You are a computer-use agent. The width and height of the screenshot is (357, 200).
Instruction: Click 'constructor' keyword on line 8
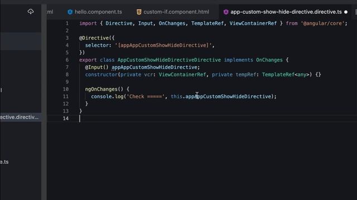coord(102,74)
